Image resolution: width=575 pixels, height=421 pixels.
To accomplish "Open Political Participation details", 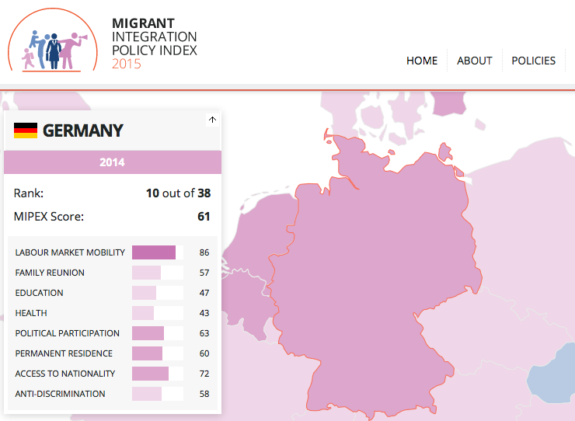I will (68, 333).
